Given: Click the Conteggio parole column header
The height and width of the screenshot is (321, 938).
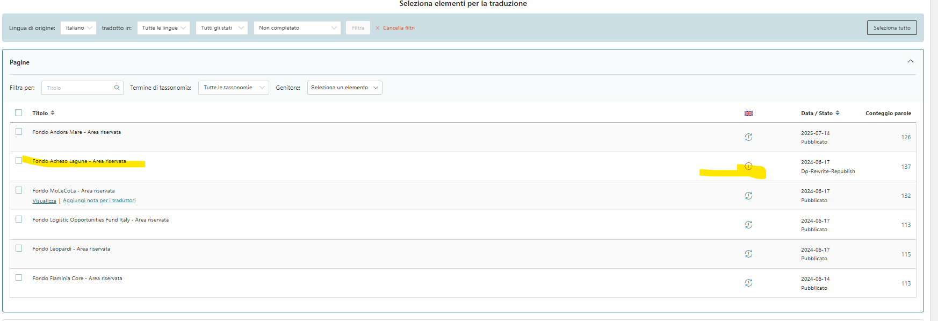Looking at the screenshot, I should [x=888, y=113].
